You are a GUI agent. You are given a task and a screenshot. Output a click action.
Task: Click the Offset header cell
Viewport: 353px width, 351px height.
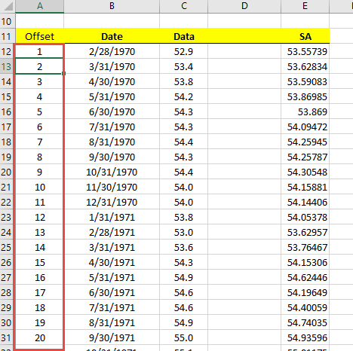[39, 36]
